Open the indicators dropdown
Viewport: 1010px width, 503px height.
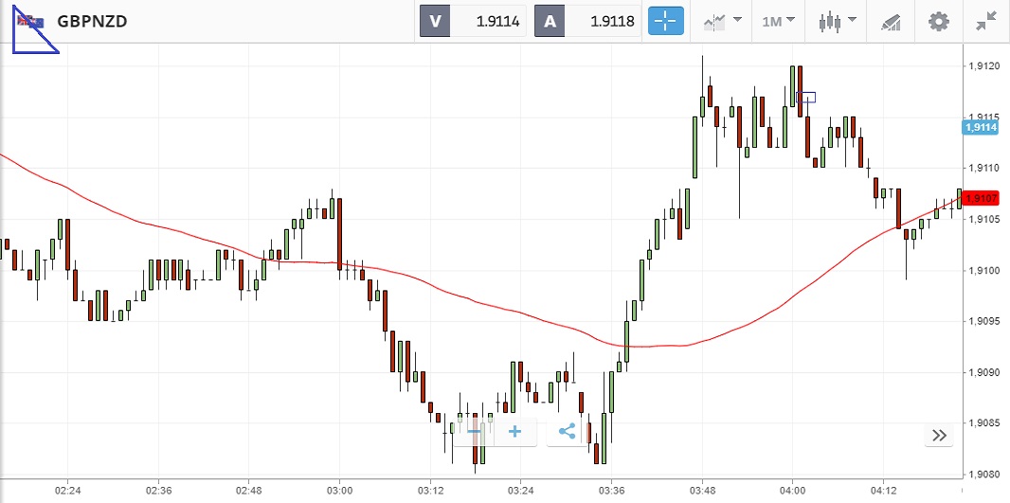coord(721,21)
